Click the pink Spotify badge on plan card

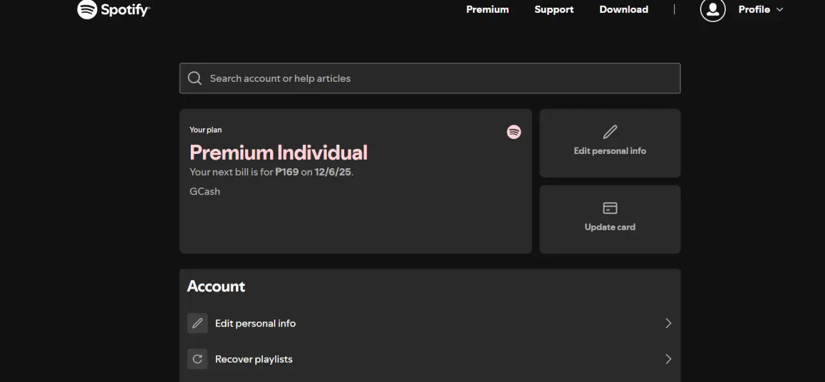click(514, 132)
